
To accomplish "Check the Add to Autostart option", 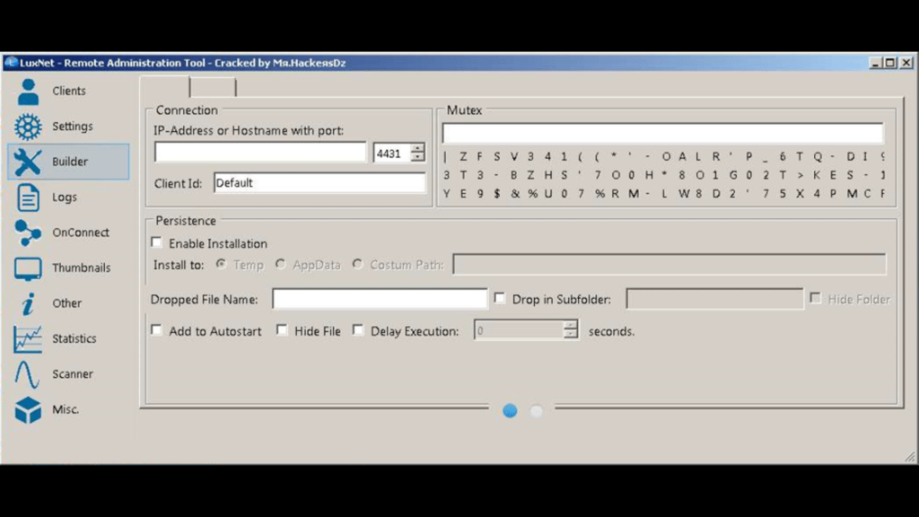I will pos(156,330).
